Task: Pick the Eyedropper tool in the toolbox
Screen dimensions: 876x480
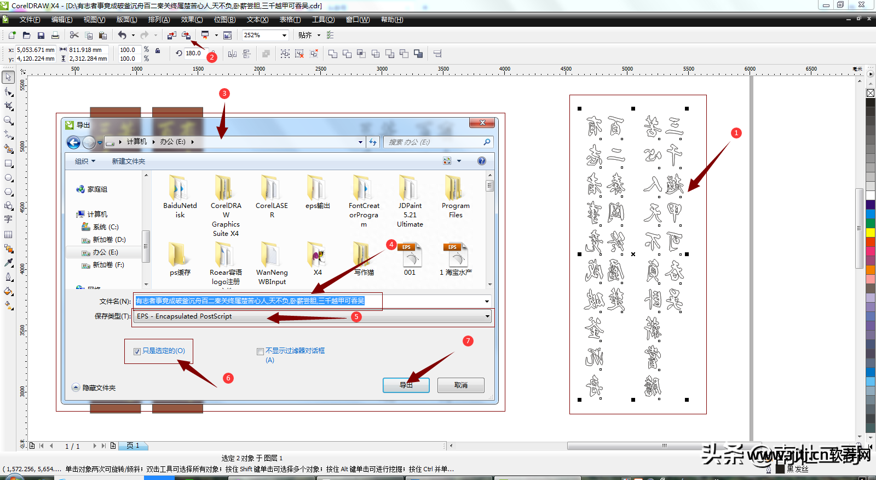Action: 8,263
